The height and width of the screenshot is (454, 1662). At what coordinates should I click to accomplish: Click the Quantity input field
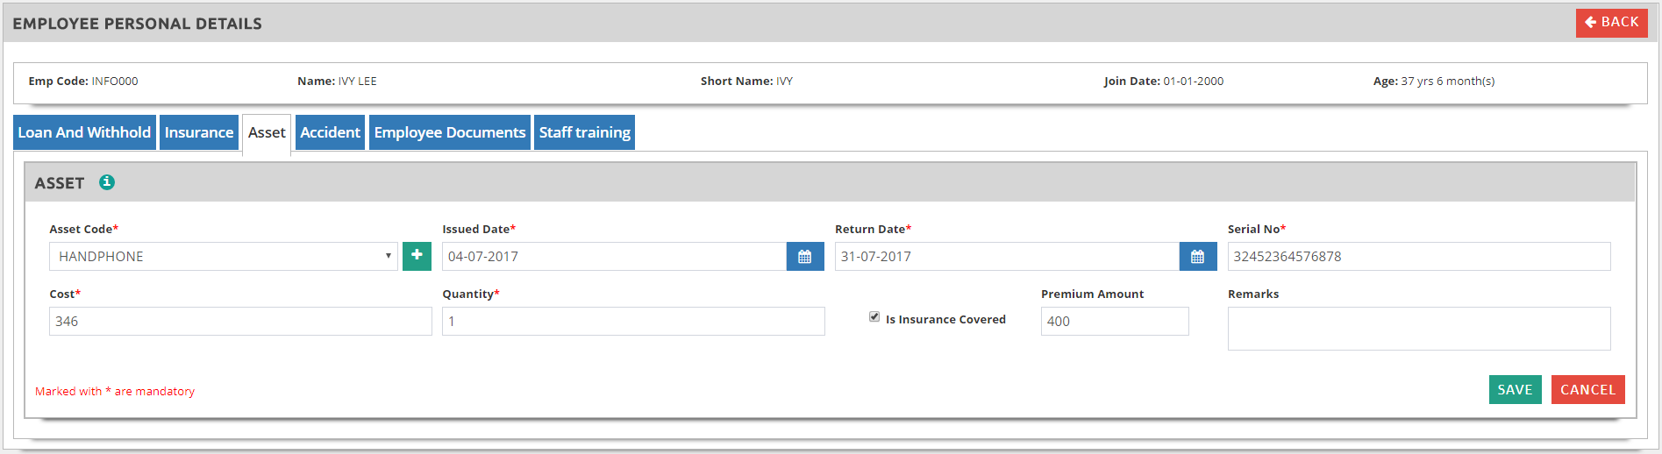point(633,322)
